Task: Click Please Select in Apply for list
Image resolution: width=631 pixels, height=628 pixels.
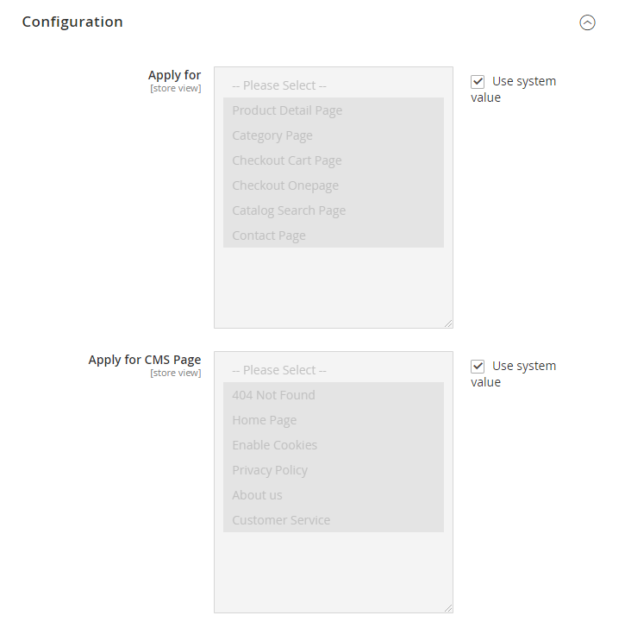Action: (279, 85)
